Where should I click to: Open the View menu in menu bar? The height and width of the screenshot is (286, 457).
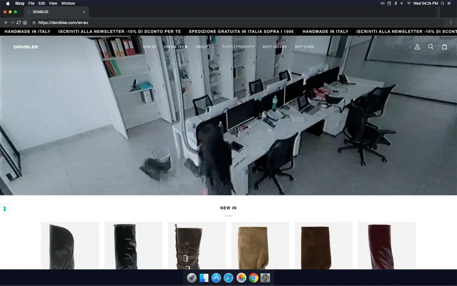[x=53, y=3]
